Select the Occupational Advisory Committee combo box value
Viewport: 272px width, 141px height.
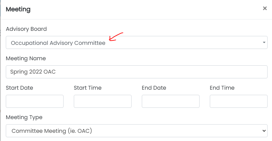[x=58, y=43]
